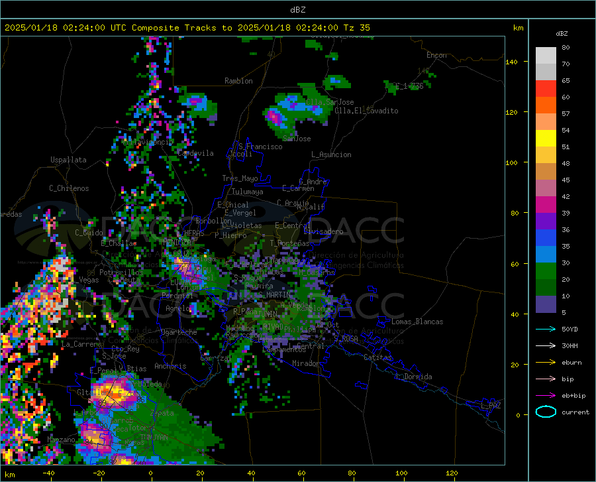Click the 'Tulumaya' place label
The image size is (596, 482).
tap(248, 192)
